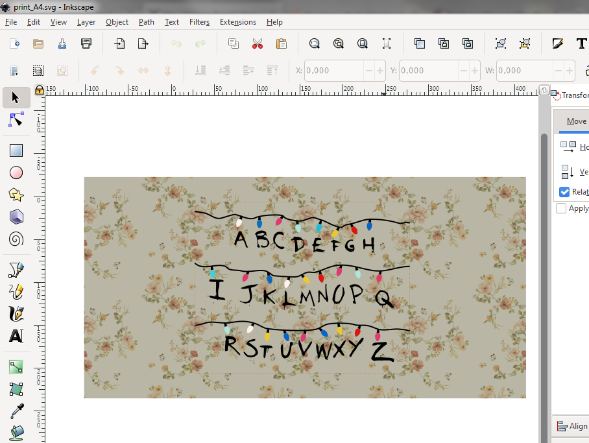Toggle the guides lock icon
Viewport: 589px width, 443px height.
coord(40,90)
